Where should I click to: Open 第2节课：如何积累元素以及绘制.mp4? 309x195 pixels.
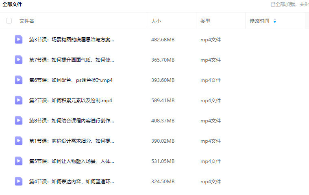click(x=70, y=101)
